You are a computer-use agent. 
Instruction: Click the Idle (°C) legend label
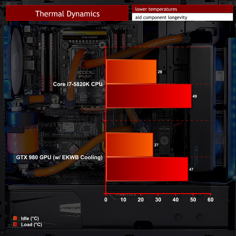coord(30,218)
